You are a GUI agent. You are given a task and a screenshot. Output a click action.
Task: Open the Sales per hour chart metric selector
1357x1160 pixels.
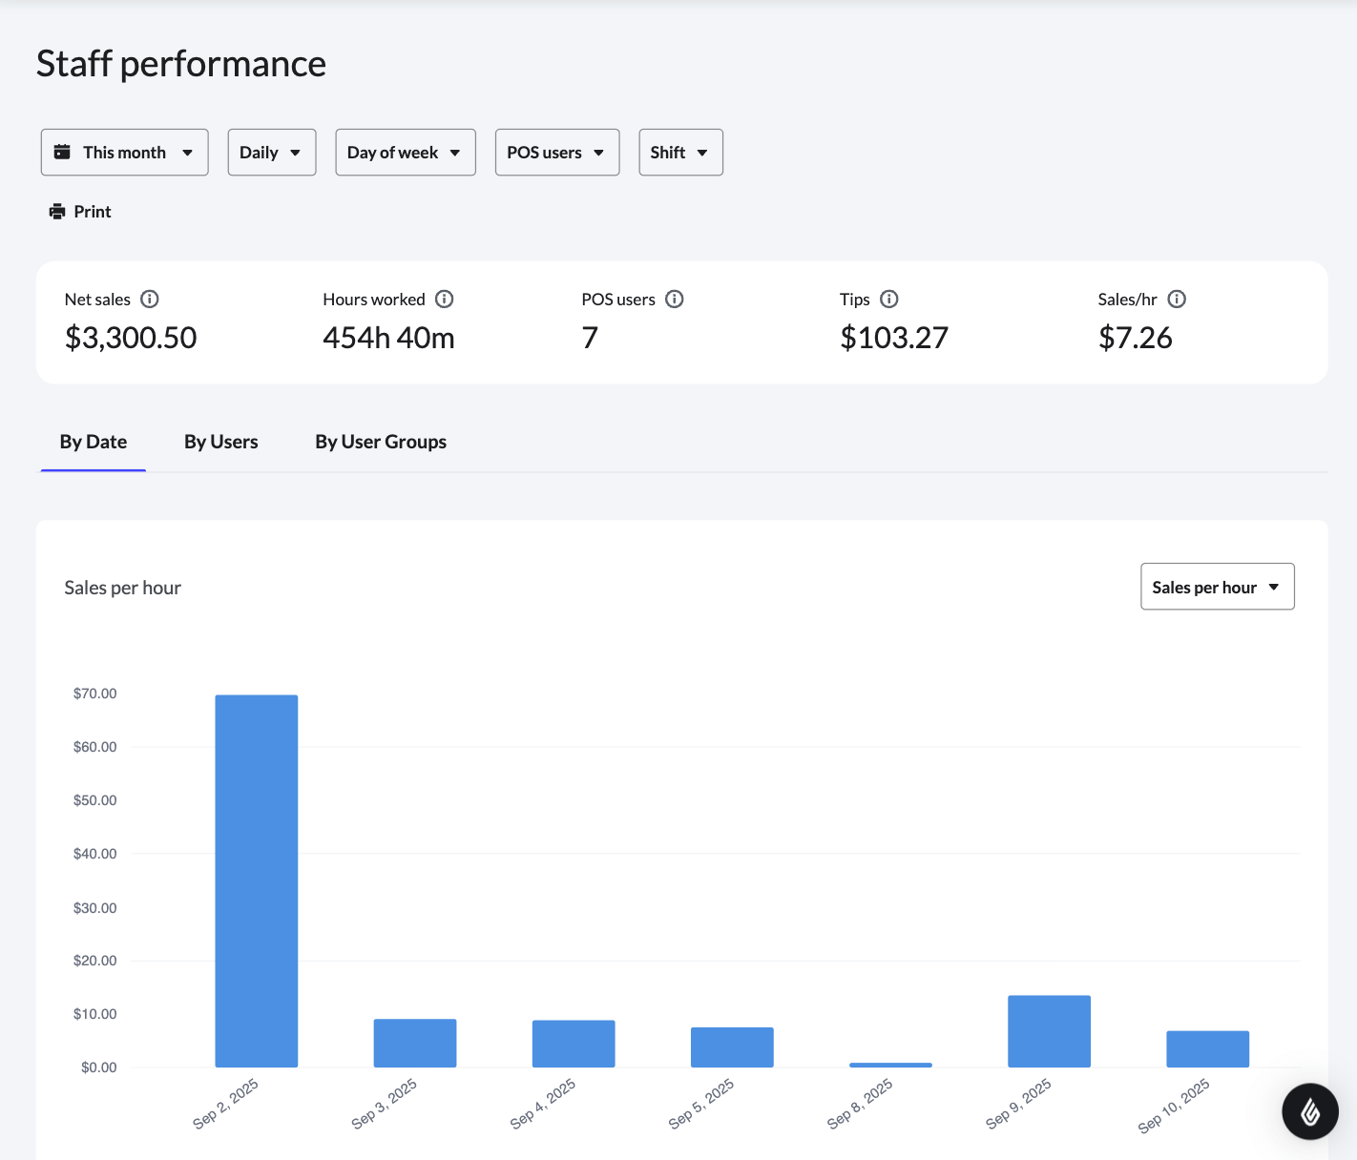coord(1217,586)
